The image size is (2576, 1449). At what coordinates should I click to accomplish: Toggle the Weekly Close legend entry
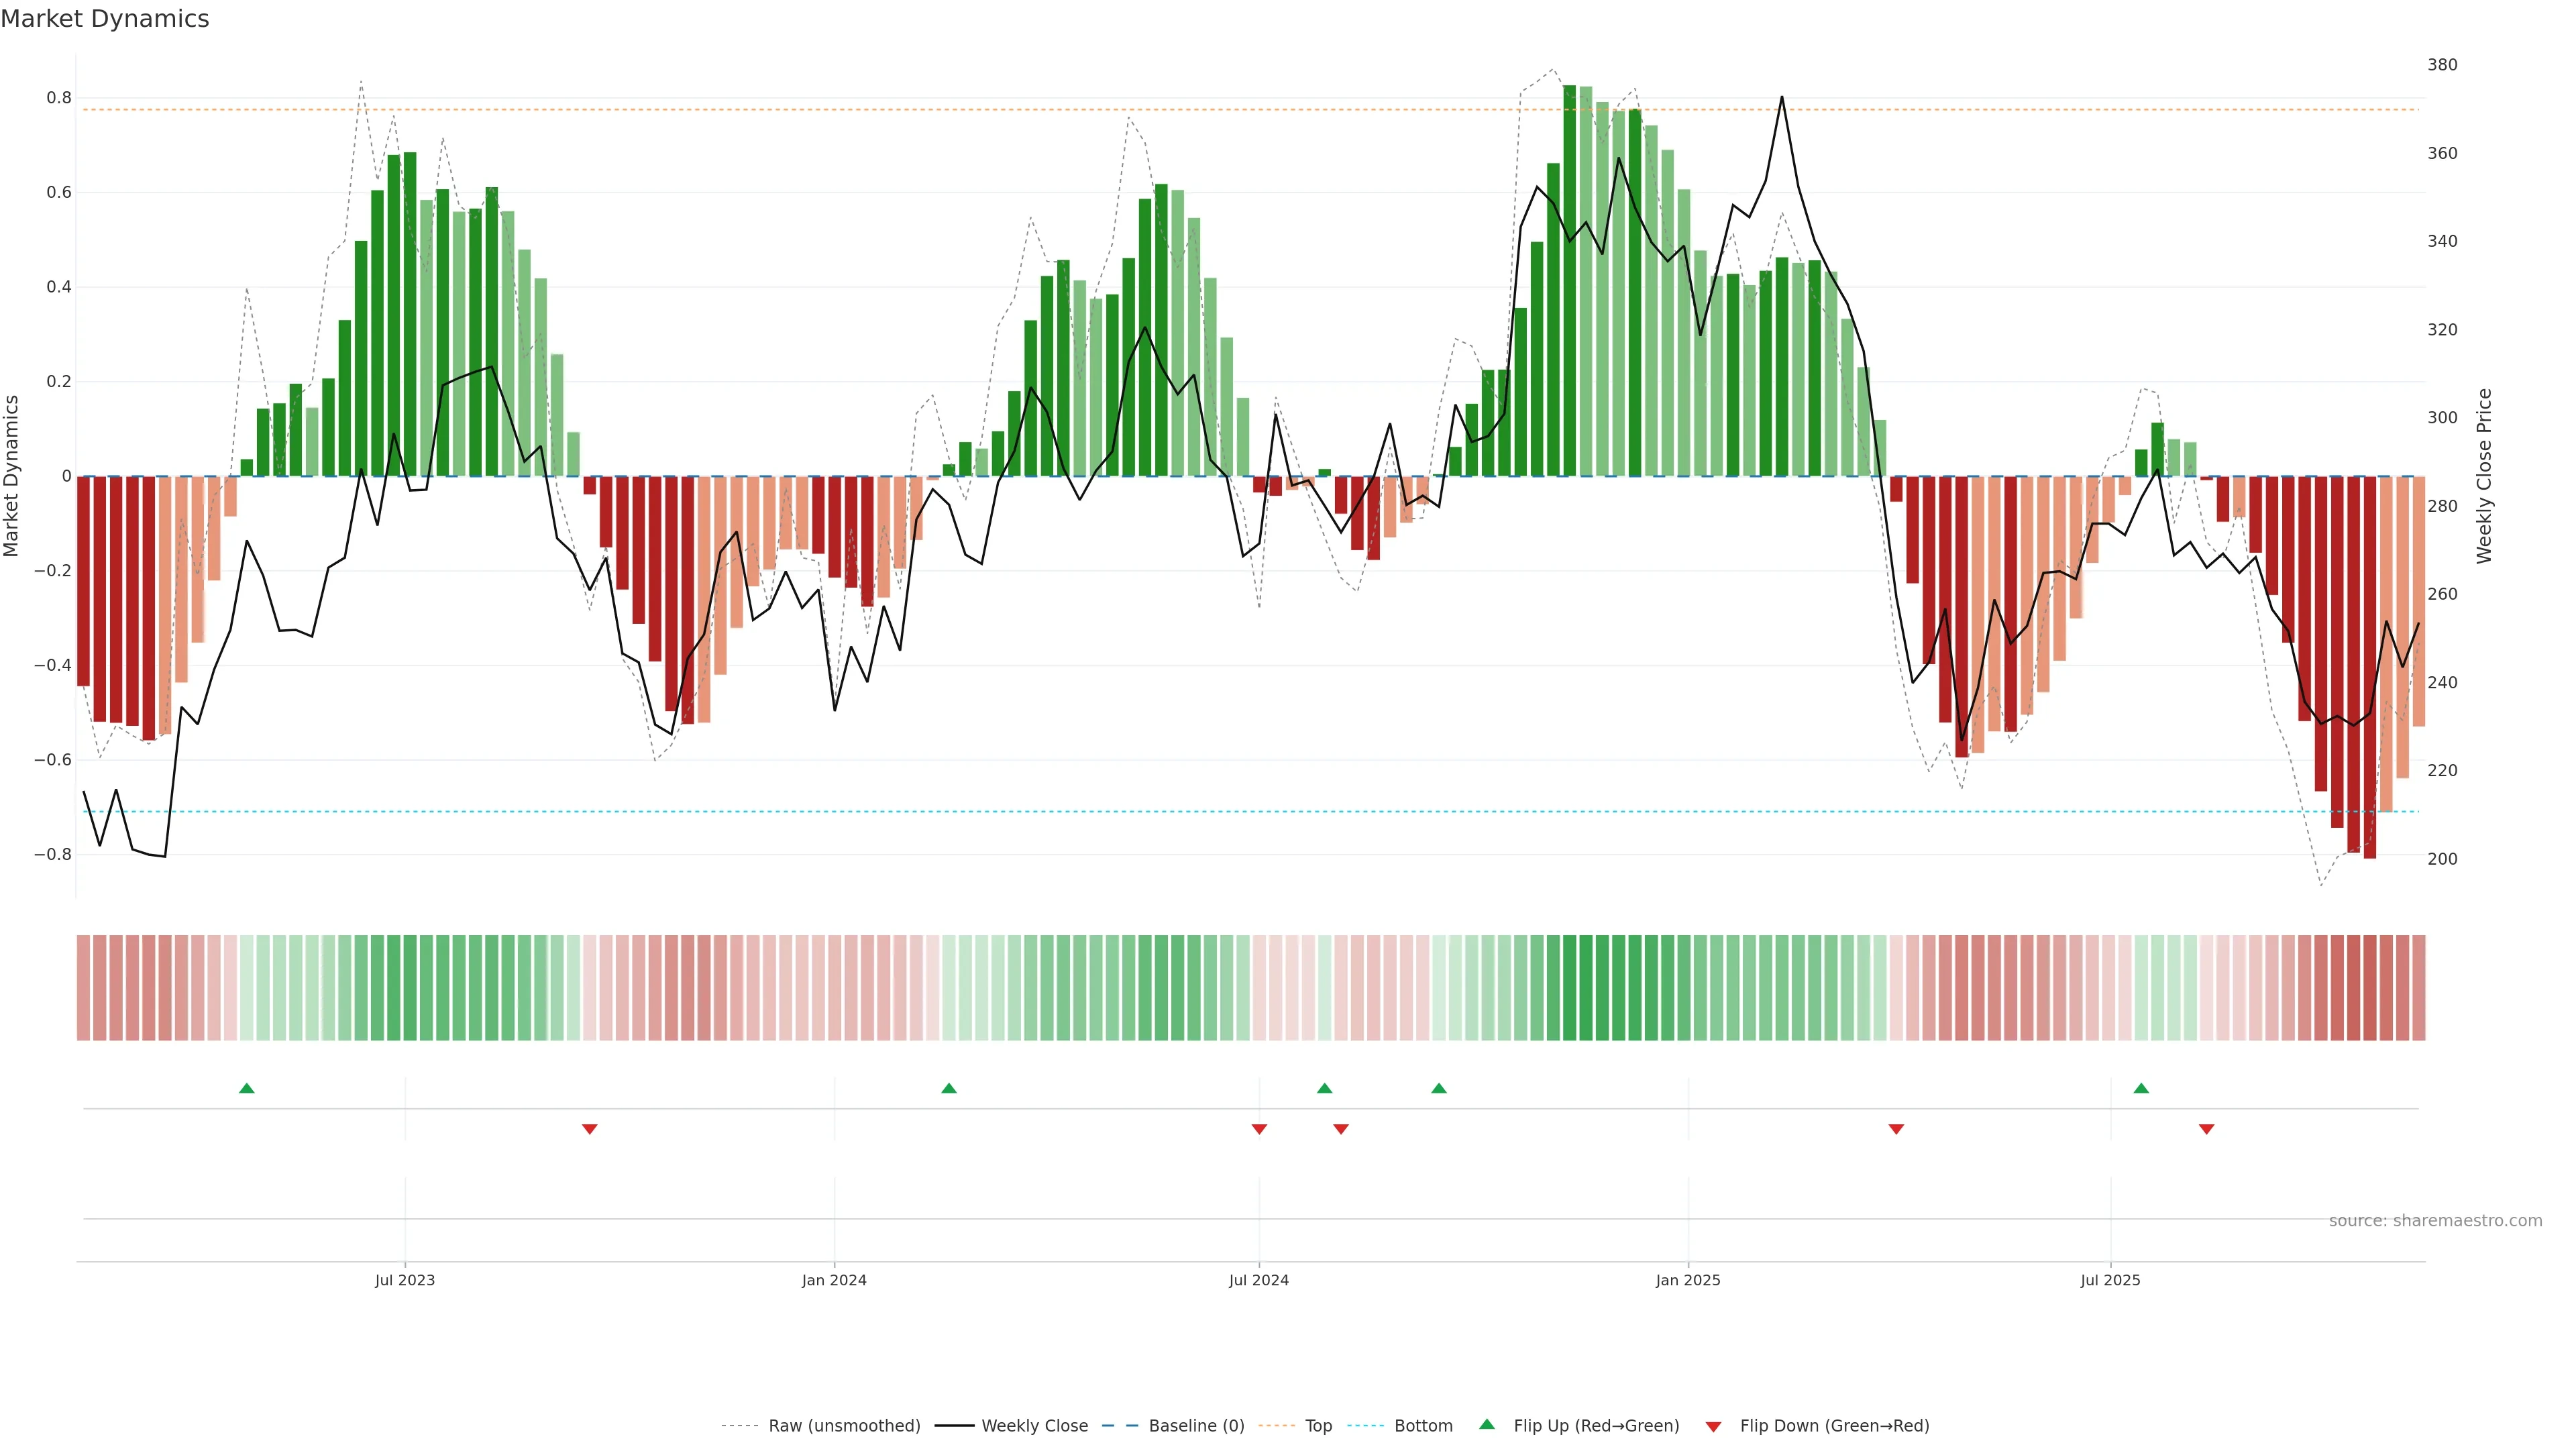(x=1034, y=1426)
